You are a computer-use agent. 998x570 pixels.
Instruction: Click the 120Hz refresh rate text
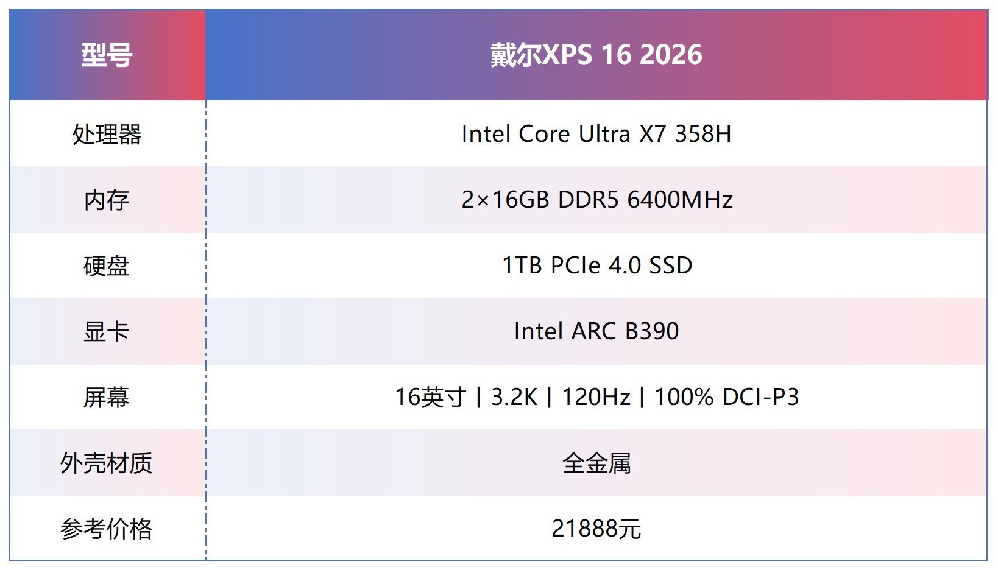tap(595, 397)
